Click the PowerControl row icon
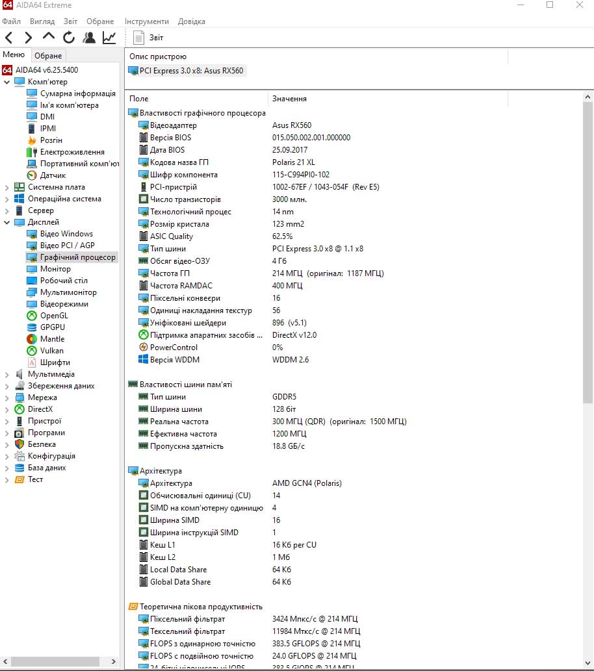Image resolution: width=594 pixels, height=671 pixels. (144, 347)
